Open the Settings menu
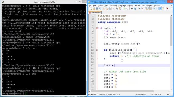The width and height of the screenshot is (174, 97). click(x=130, y=6)
